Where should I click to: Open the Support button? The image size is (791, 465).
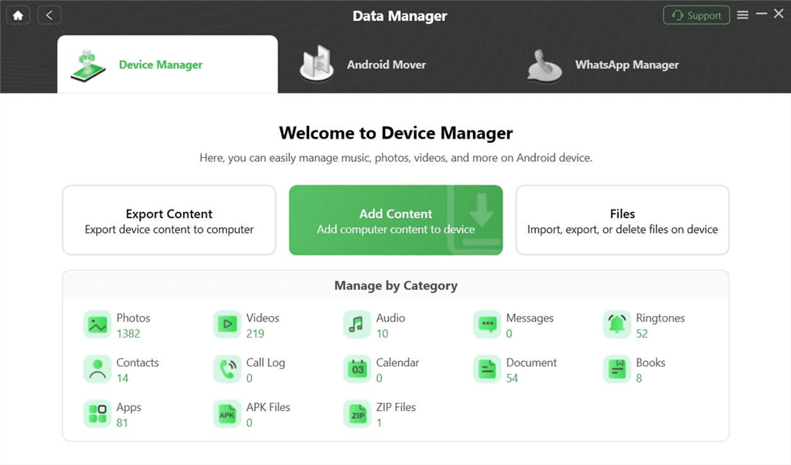pos(696,15)
